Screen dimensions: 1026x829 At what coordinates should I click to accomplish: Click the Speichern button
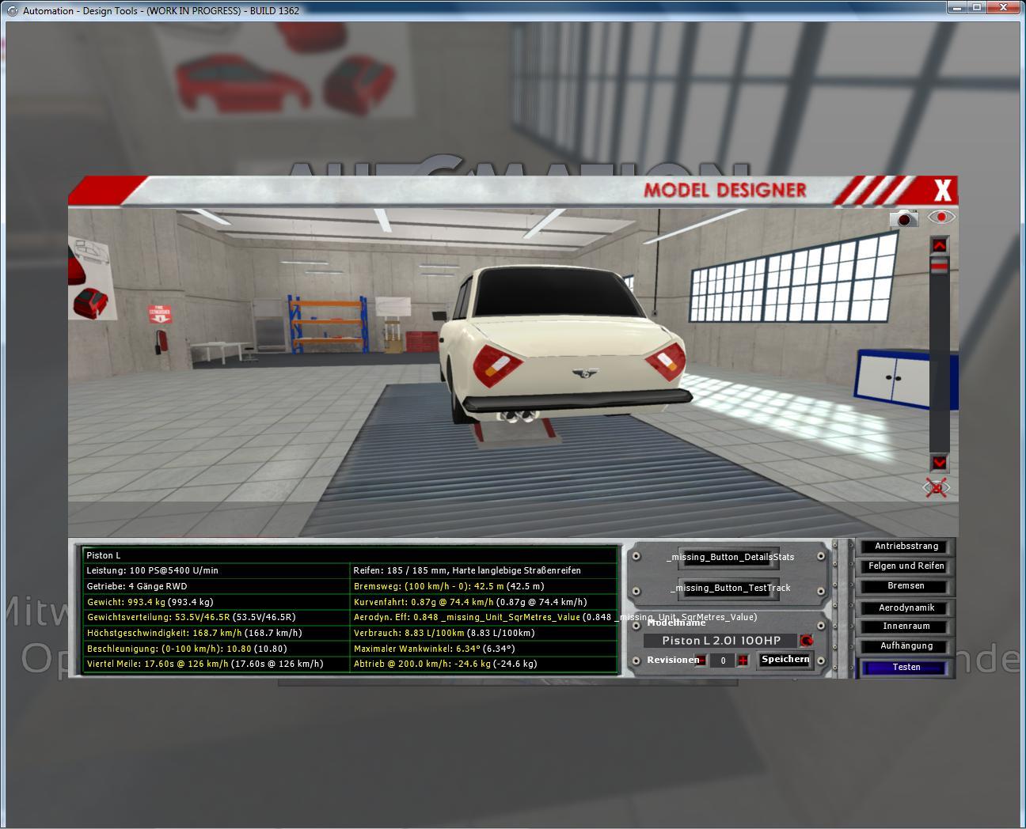coord(785,660)
